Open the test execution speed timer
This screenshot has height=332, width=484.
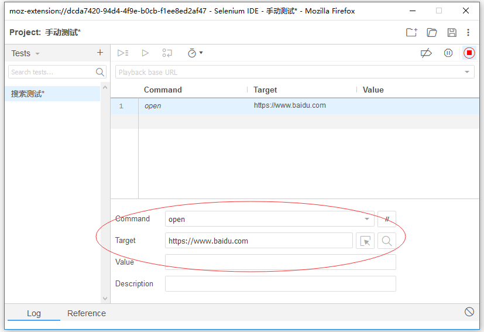195,53
